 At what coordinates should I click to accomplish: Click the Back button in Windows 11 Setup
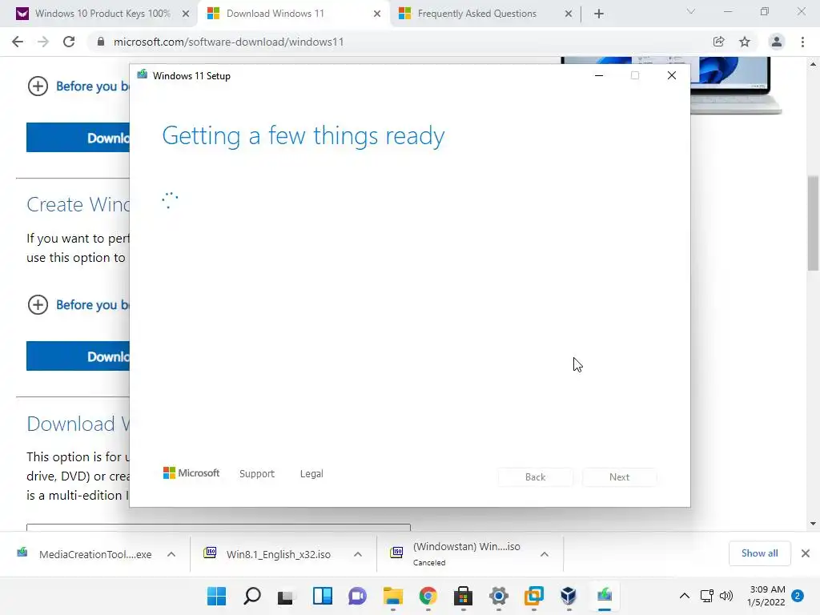tap(535, 477)
